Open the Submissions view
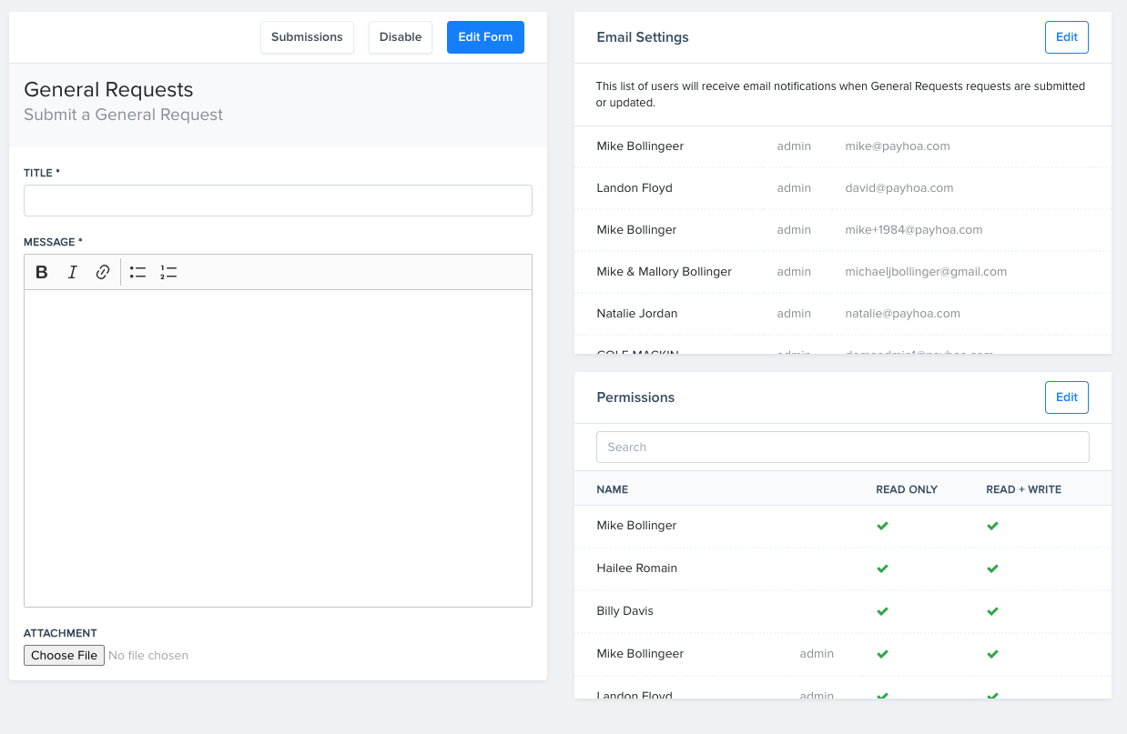This screenshot has width=1127, height=734. (x=307, y=37)
